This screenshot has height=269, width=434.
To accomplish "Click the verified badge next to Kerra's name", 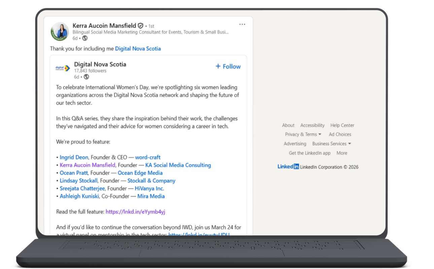I will 141,26.
